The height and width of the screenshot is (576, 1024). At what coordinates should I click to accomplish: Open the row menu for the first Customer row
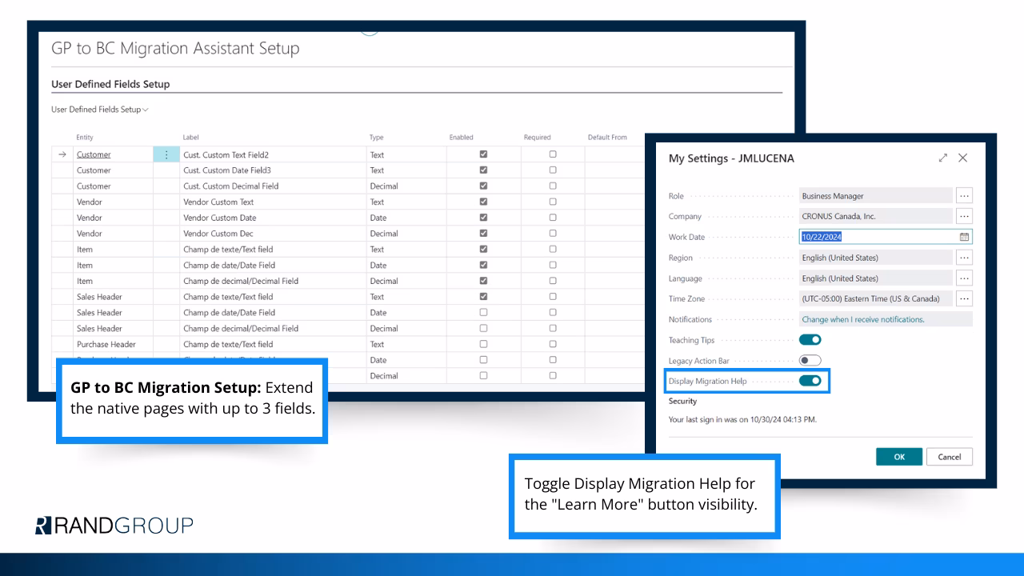(166, 154)
